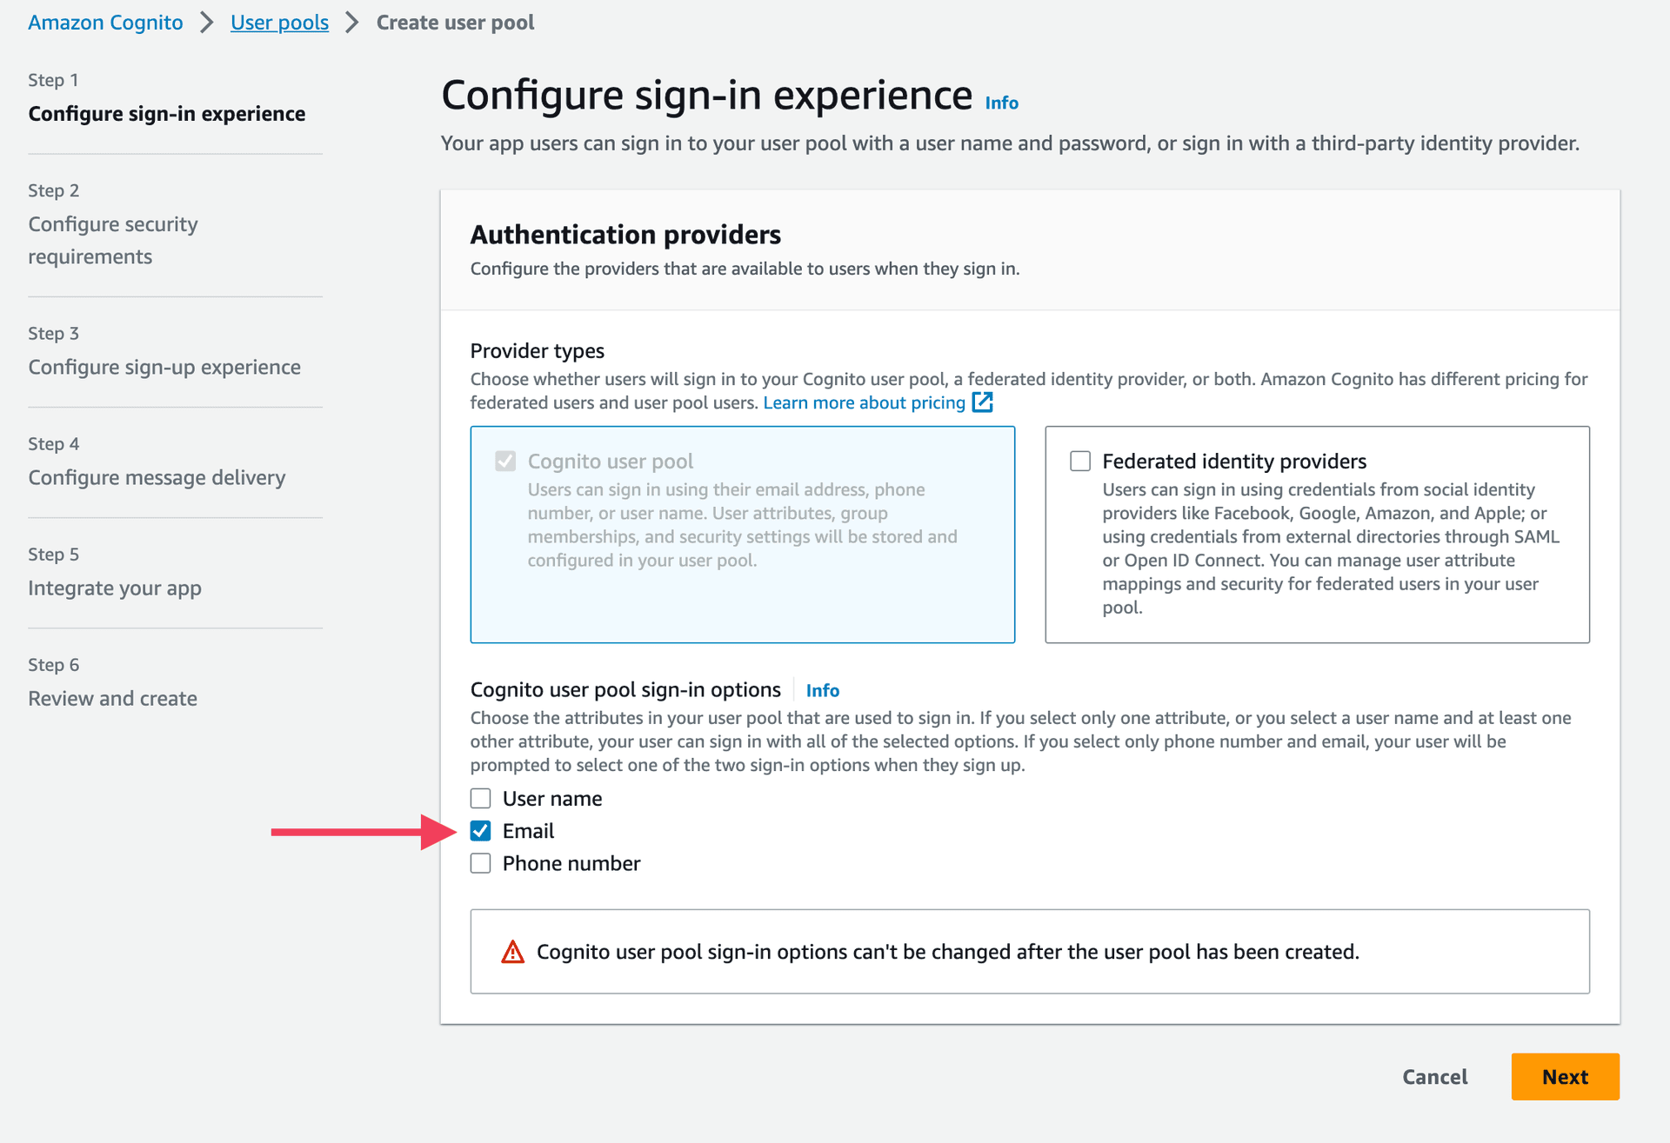Click the red warning triangle icon
Image resolution: width=1670 pixels, height=1143 pixels.
pos(513,953)
